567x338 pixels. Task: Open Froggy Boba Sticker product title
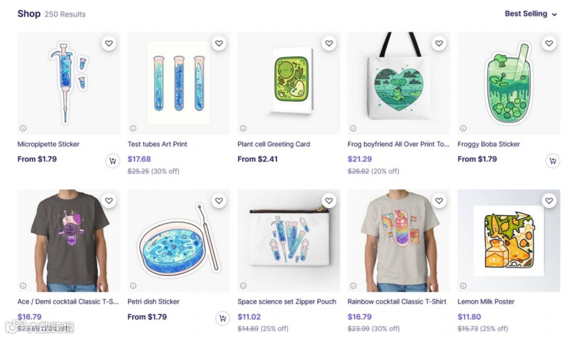click(488, 144)
